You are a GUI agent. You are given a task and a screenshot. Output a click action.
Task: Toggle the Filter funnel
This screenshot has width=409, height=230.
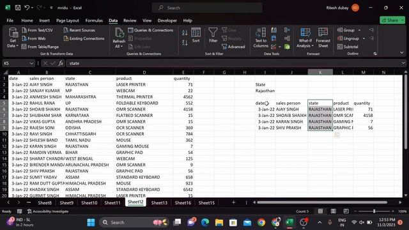point(213,35)
